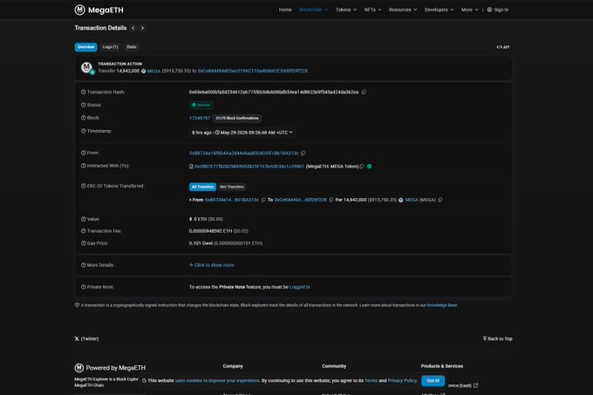Image resolution: width=593 pixels, height=395 pixels.
Task: Open From address 0x88734a14... link
Action: point(243,153)
